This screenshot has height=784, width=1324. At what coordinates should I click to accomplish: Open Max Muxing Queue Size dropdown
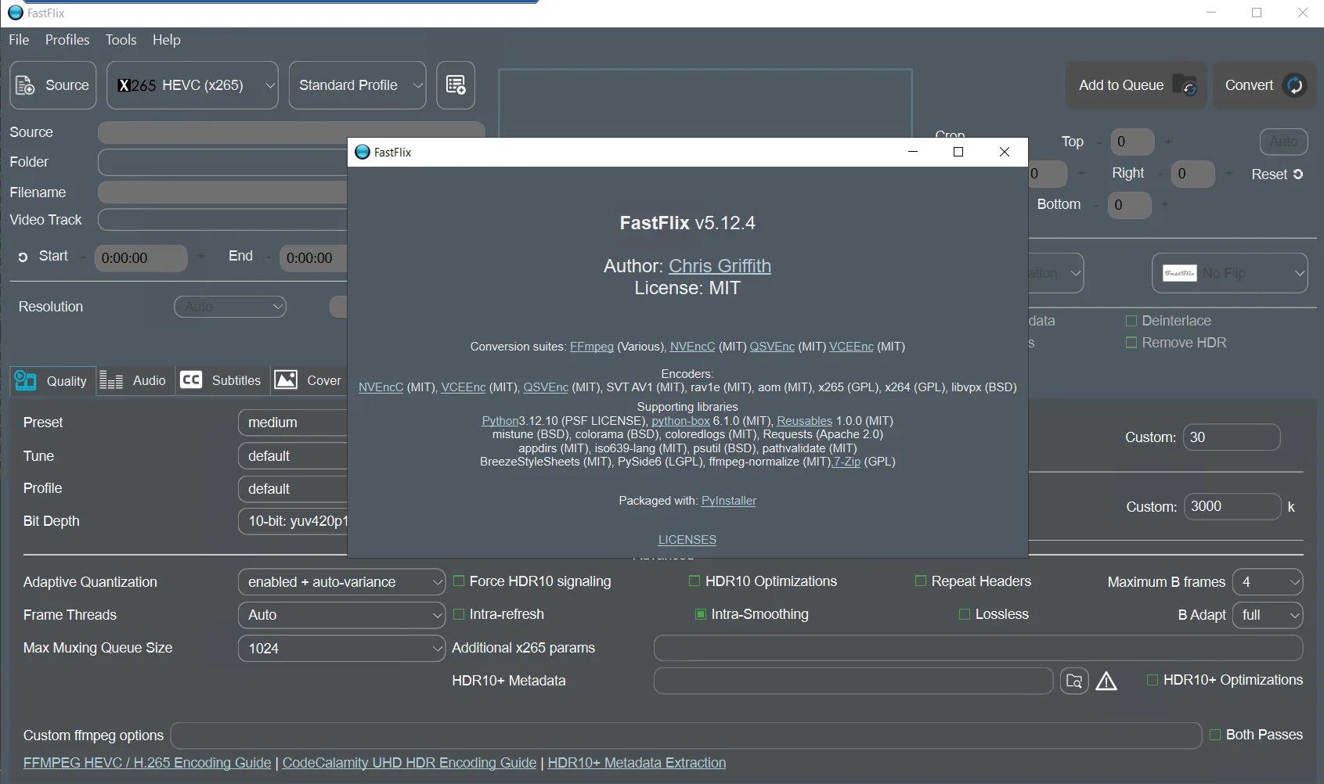point(341,648)
